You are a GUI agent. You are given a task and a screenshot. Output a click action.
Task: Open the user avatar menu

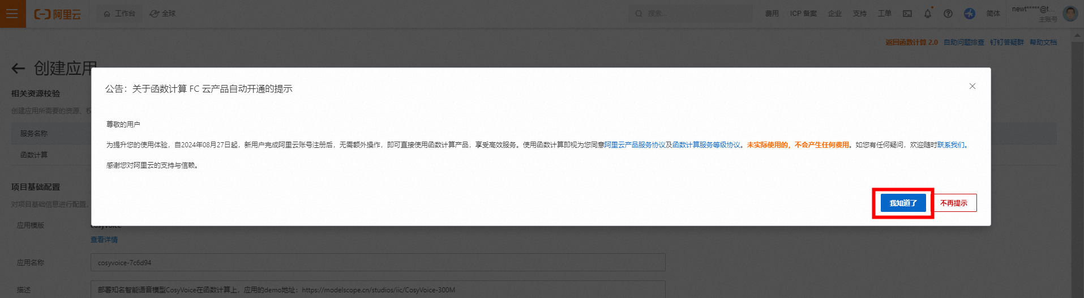tap(1070, 14)
